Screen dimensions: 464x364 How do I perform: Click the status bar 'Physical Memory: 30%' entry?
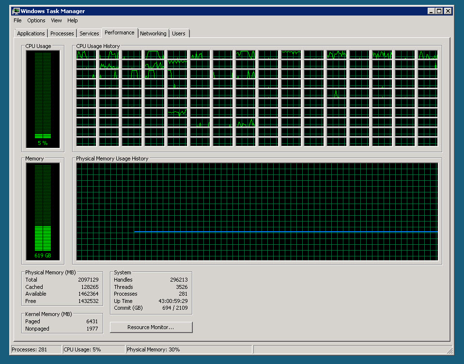pos(189,349)
